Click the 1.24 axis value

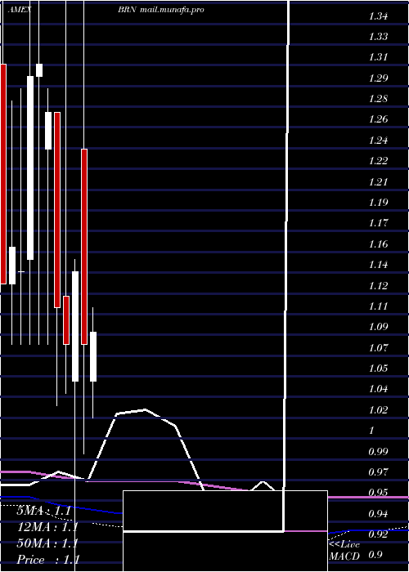(x=378, y=141)
